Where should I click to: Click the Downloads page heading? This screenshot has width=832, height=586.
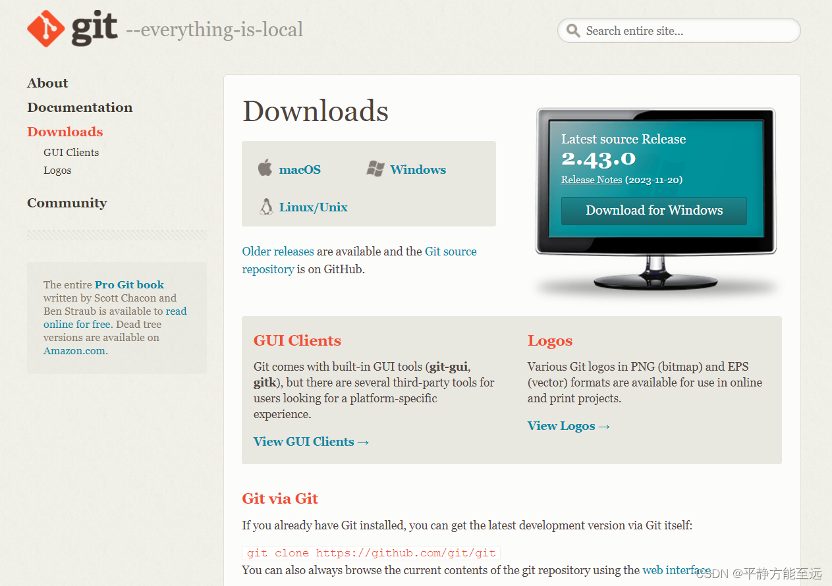(x=316, y=111)
